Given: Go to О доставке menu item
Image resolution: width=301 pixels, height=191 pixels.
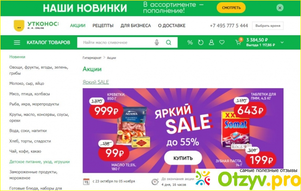Looking at the screenshot, I should (x=172, y=26).
